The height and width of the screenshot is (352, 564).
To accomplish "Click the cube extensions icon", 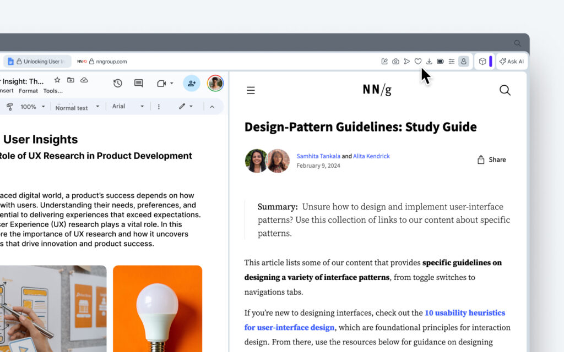I will pyautogui.click(x=482, y=62).
